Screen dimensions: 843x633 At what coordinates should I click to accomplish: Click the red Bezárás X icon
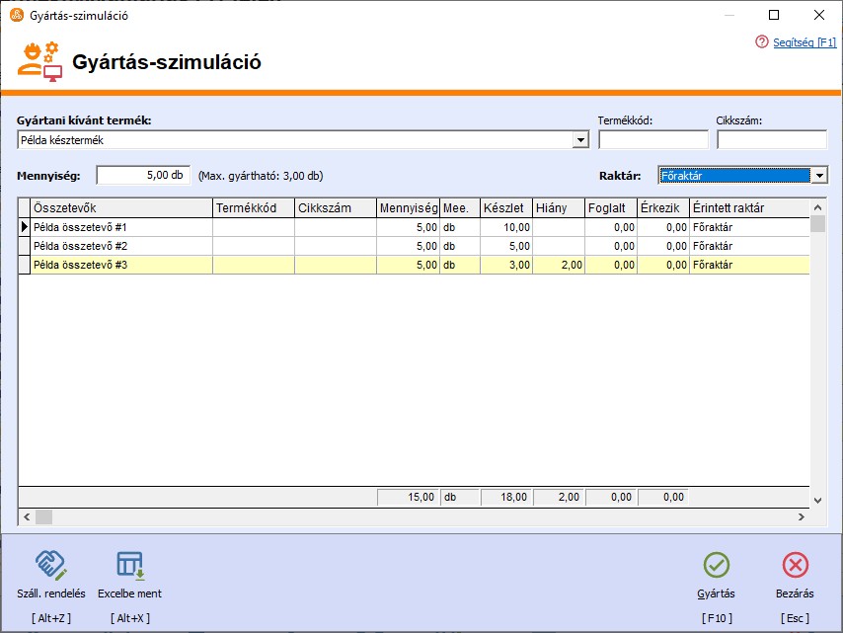(795, 565)
